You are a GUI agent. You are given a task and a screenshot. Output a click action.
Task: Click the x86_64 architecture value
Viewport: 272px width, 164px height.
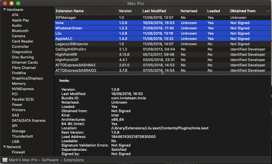coord(118,120)
